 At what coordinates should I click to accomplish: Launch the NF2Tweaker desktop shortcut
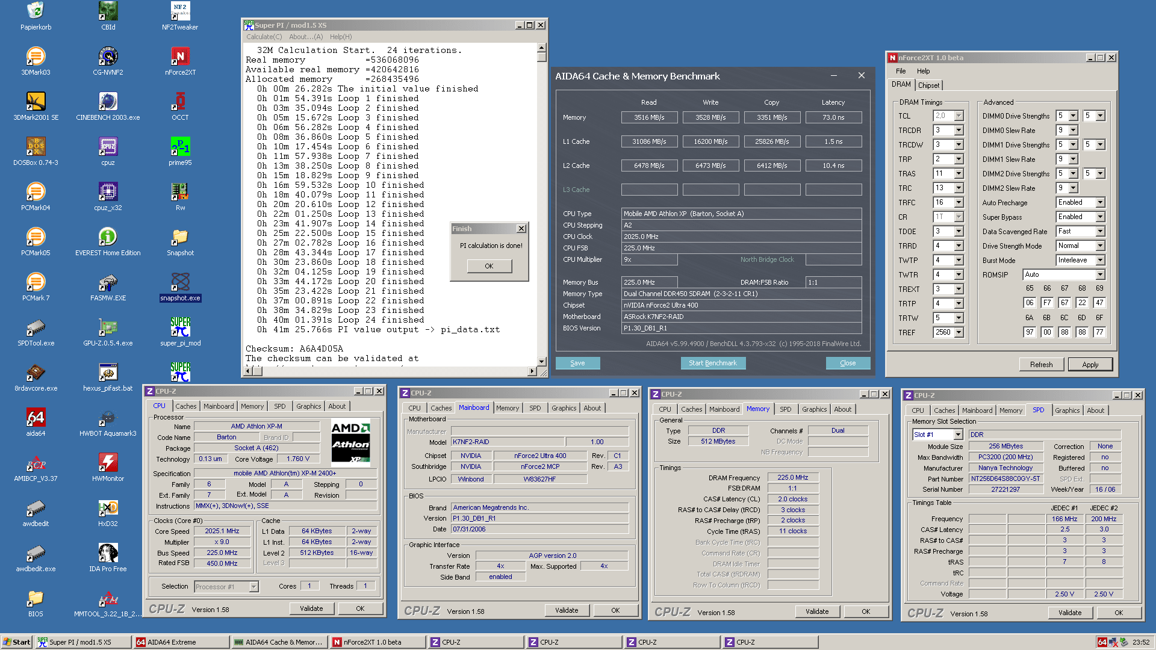click(179, 12)
